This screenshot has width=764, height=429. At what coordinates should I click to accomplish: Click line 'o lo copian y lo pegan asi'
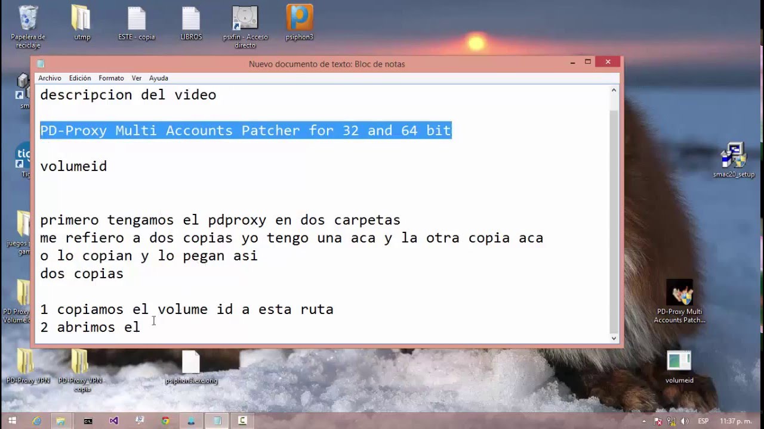[x=149, y=256]
